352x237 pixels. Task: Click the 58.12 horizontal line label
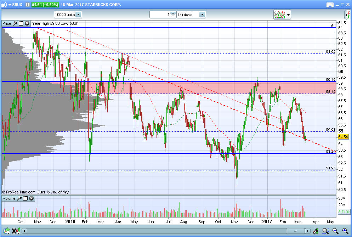(x=331, y=92)
